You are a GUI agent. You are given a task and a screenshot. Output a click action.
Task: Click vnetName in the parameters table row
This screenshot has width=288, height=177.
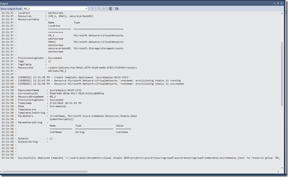click(55, 132)
